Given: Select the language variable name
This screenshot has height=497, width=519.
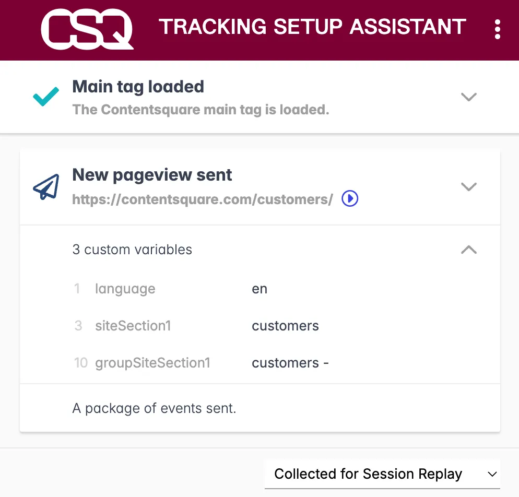Looking at the screenshot, I should (125, 289).
